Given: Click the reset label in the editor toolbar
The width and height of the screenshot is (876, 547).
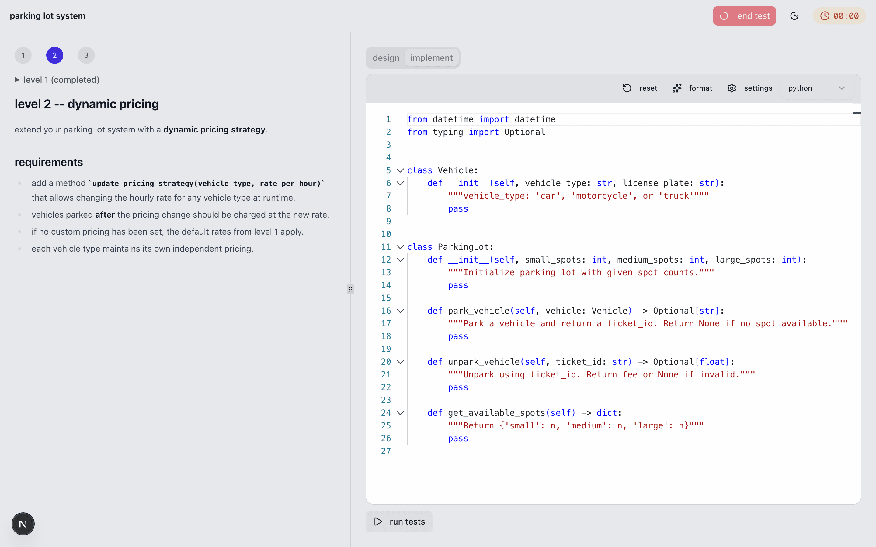Looking at the screenshot, I should (x=648, y=88).
